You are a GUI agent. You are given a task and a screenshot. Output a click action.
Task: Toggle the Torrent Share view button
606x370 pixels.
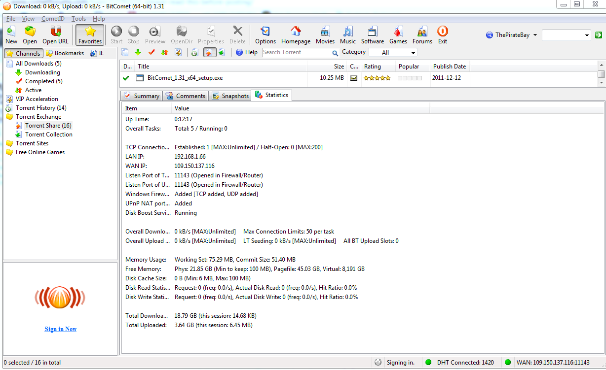point(209,52)
